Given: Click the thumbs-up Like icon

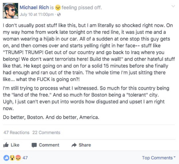Looking at the screenshot, I should (6, 145).
